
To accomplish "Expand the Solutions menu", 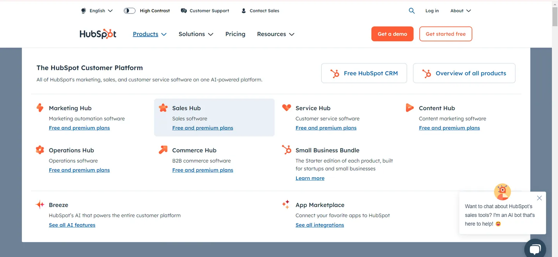I will (x=196, y=34).
